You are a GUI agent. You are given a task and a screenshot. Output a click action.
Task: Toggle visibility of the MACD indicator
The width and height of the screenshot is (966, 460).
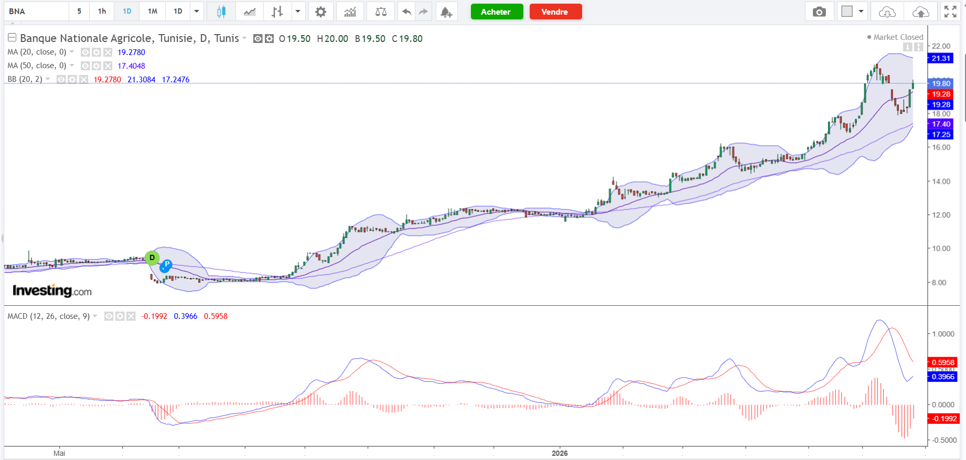pyautogui.click(x=109, y=316)
